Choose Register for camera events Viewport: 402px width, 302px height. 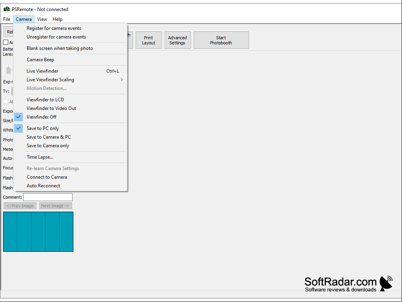pyautogui.click(x=71, y=28)
